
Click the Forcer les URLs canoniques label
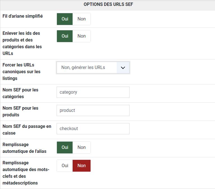[22, 72]
